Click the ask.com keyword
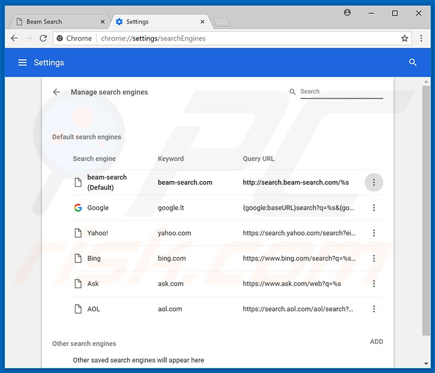Viewport: 435px width, 373px height. 171,283
